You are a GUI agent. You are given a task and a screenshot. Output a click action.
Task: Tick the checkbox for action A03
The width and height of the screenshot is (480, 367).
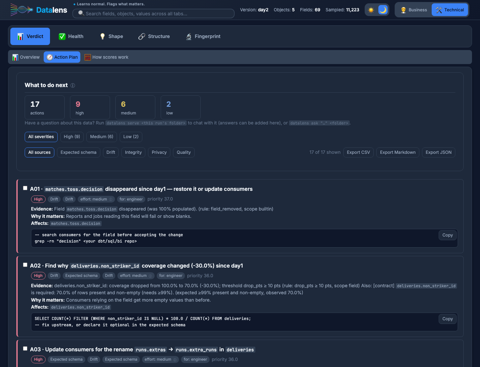[25, 349]
